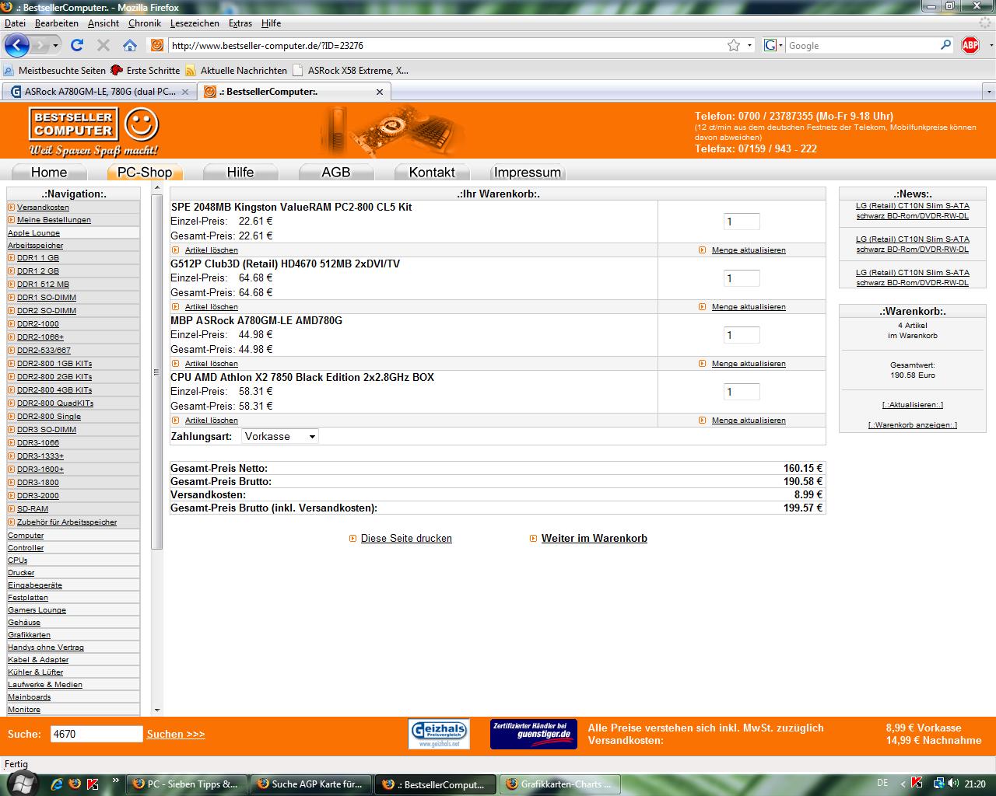Close the ASRock A780GM-LE tab
The width and height of the screenshot is (996, 796).
[185, 92]
